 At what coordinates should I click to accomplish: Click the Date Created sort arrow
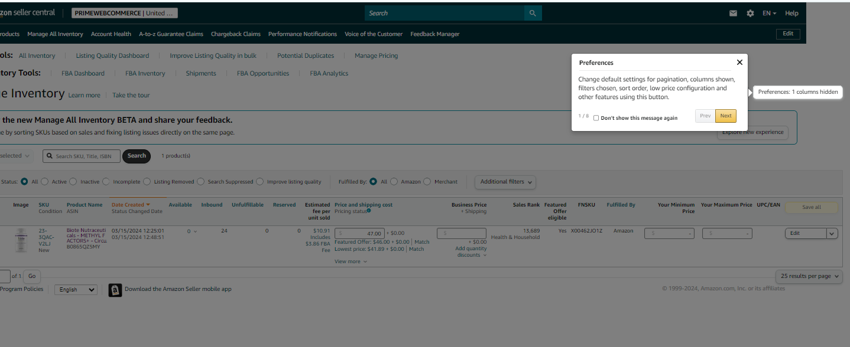(148, 205)
